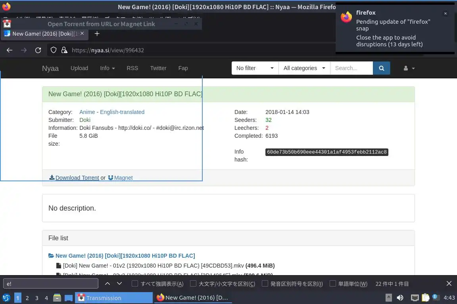The height and width of the screenshot is (304, 457).
Task: Open the removable media tray icon
Action: point(388,298)
